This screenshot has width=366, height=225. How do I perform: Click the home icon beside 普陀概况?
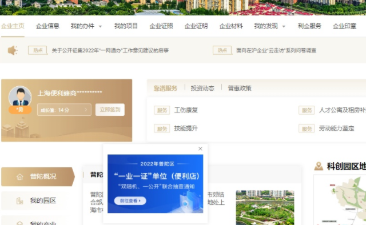pyautogui.click(x=20, y=177)
